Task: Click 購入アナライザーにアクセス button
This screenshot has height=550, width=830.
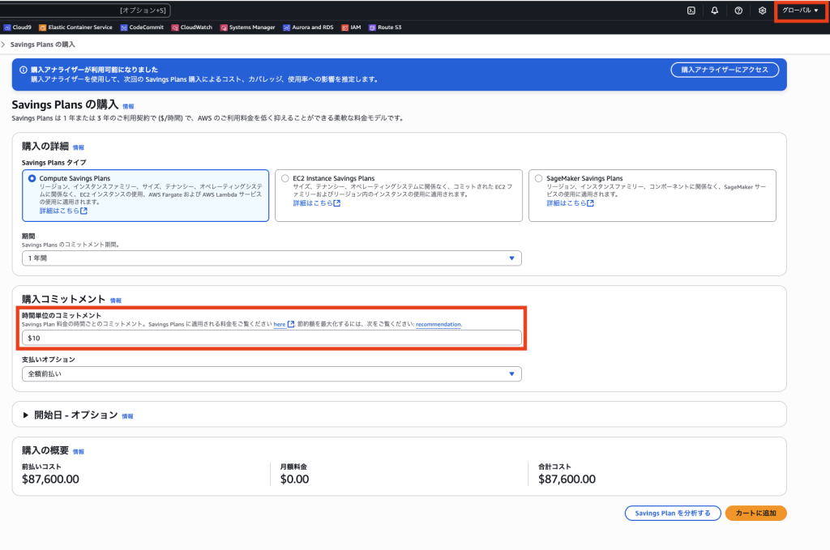Action: coord(725,70)
